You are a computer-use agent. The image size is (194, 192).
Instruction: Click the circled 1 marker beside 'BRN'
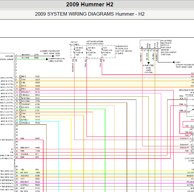(20, 76)
